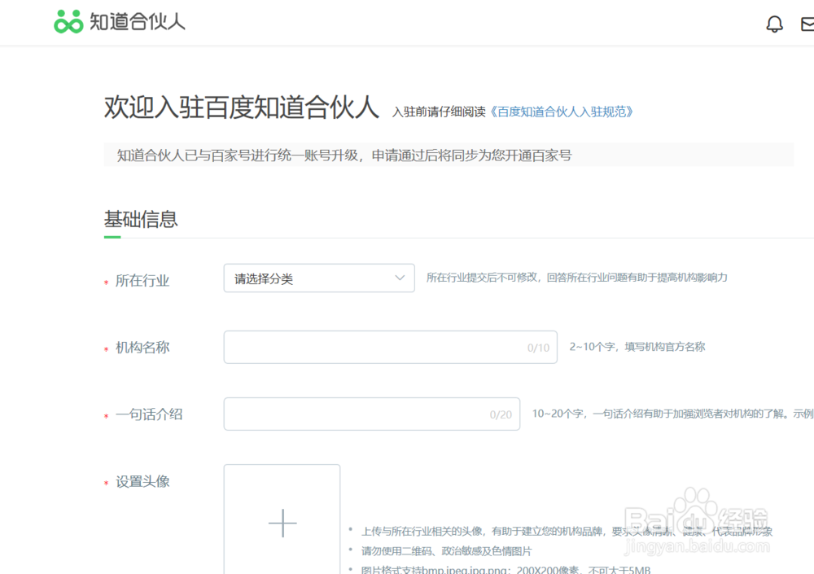Click the 欢迎入驻百度知道合伙人 heading
This screenshot has width=814, height=574.
[x=242, y=107]
